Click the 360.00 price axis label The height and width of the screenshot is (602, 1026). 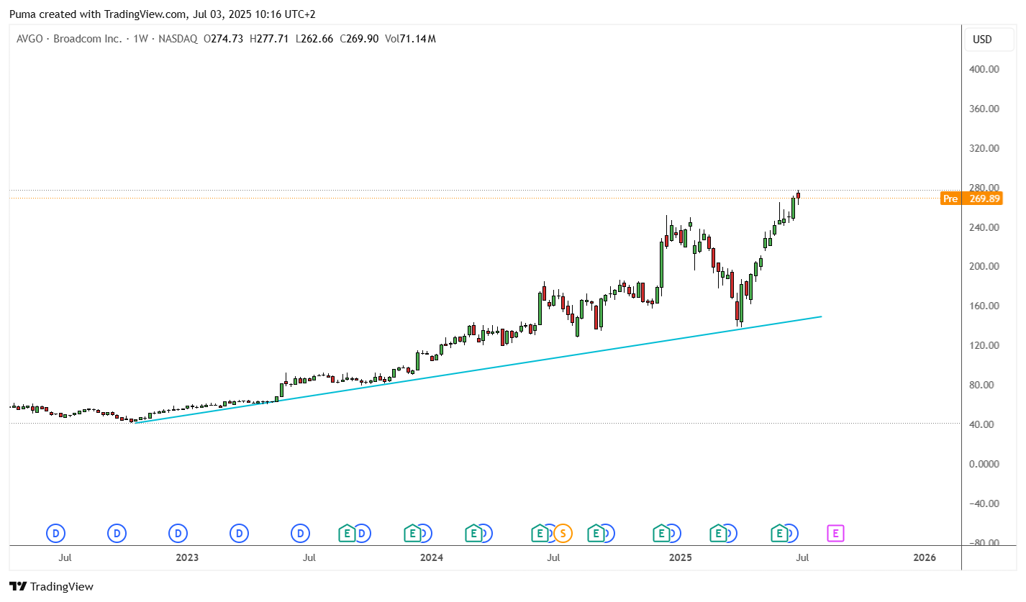click(x=984, y=109)
